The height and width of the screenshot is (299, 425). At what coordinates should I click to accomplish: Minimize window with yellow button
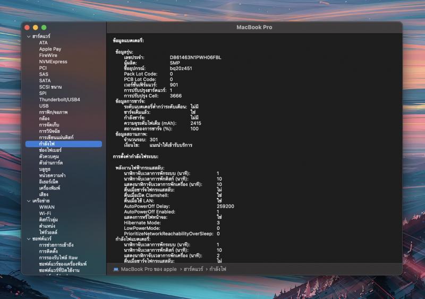pyautogui.click(x=36, y=28)
